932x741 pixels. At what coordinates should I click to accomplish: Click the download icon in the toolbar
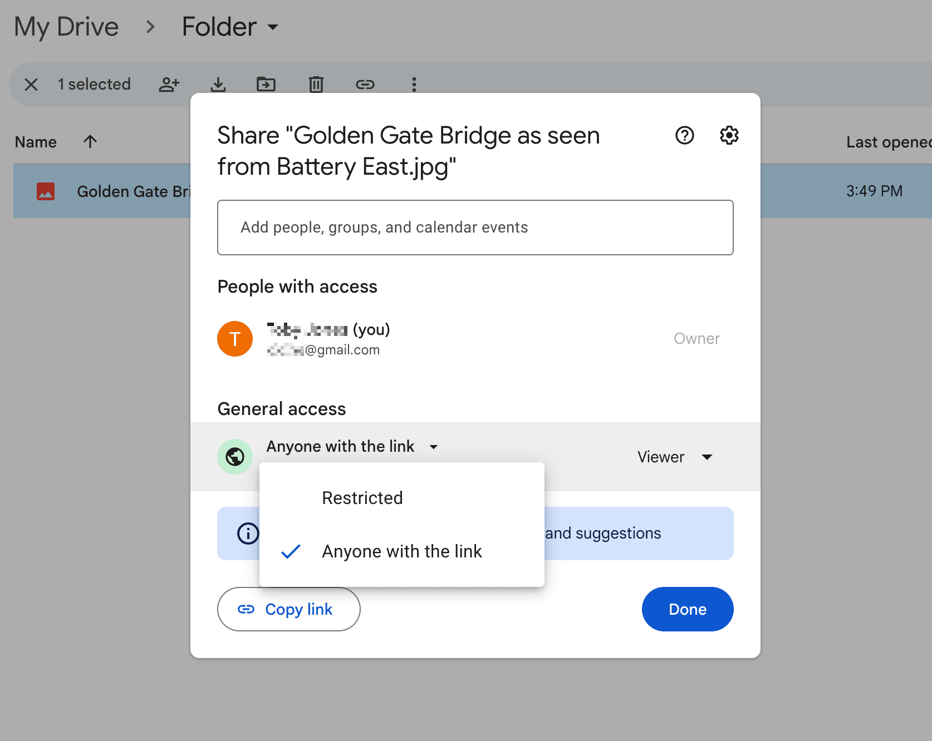tap(218, 84)
